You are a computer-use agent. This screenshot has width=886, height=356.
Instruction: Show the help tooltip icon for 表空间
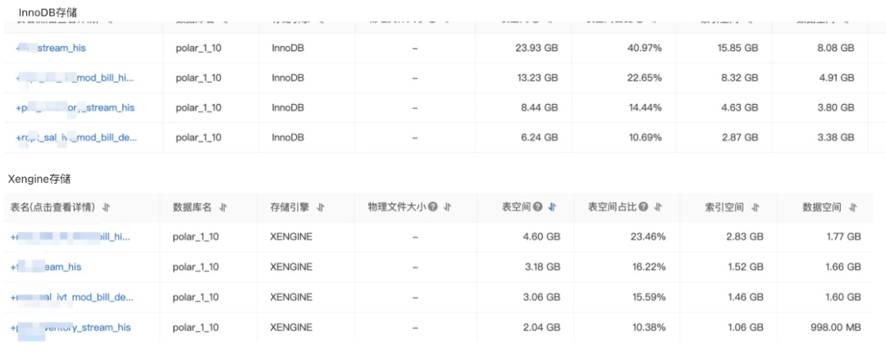click(537, 207)
